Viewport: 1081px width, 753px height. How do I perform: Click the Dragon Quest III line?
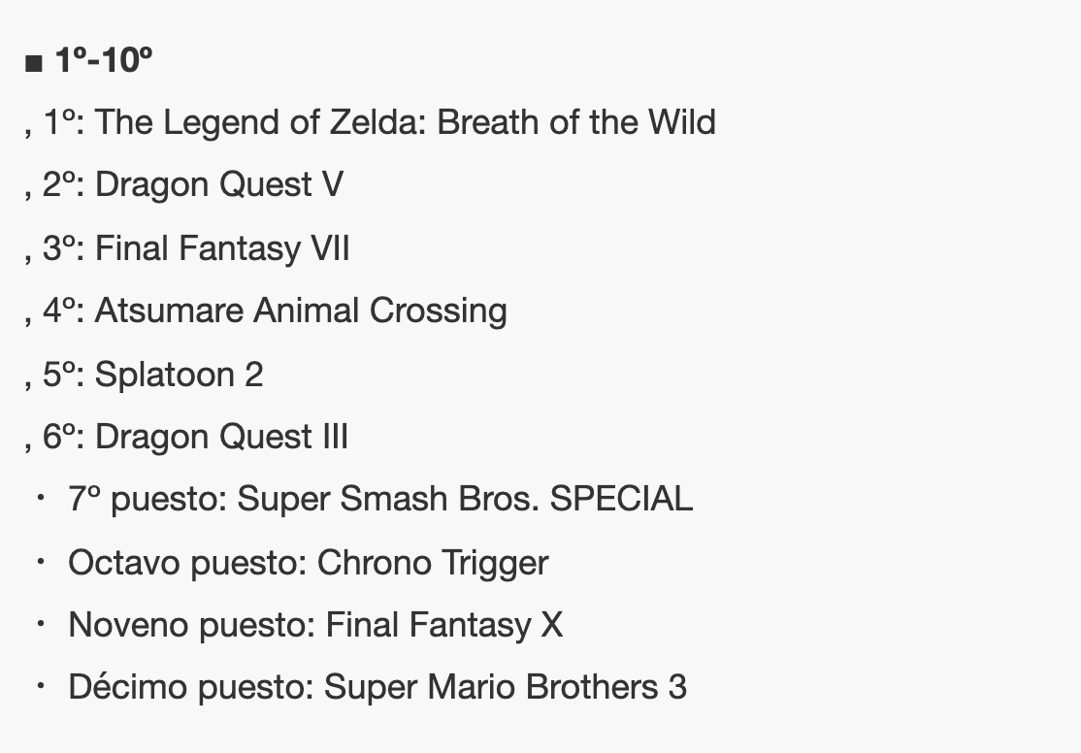221,437
